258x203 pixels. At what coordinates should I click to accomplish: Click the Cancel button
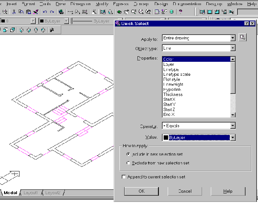pyautogui.click(x=185, y=191)
